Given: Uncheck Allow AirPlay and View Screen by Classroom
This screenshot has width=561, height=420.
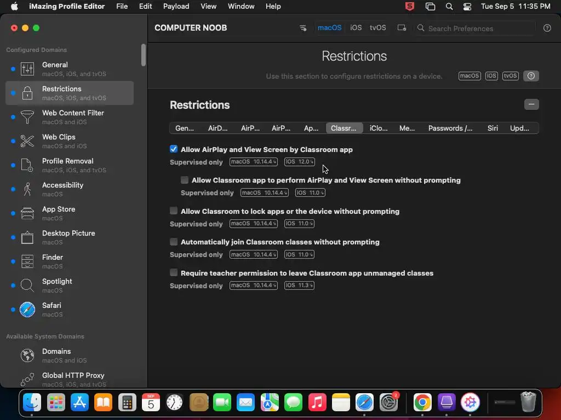Looking at the screenshot, I should pyautogui.click(x=174, y=149).
